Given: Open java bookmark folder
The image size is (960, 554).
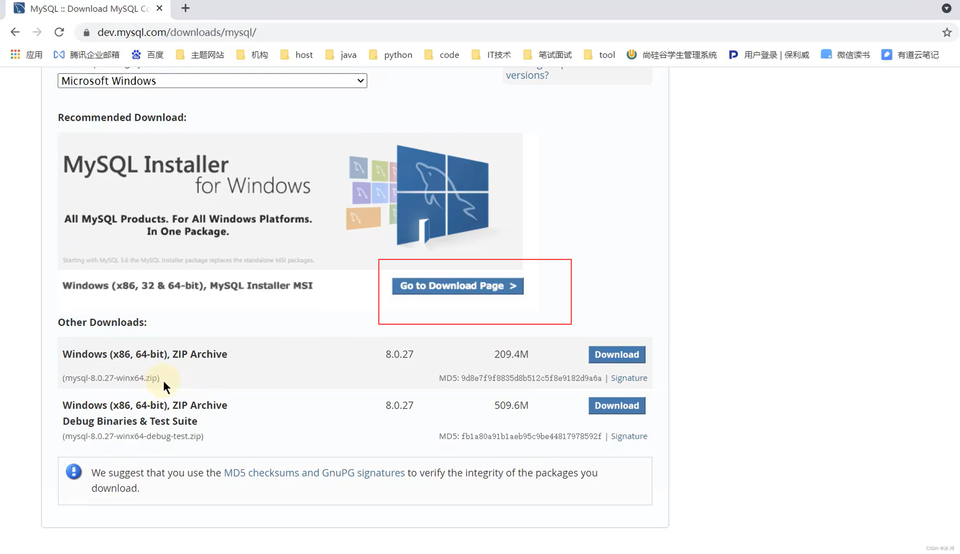Looking at the screenshot, I should 341,55.
